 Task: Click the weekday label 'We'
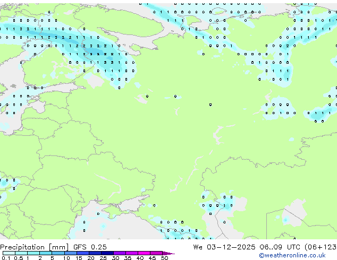(x=198, y=247)
